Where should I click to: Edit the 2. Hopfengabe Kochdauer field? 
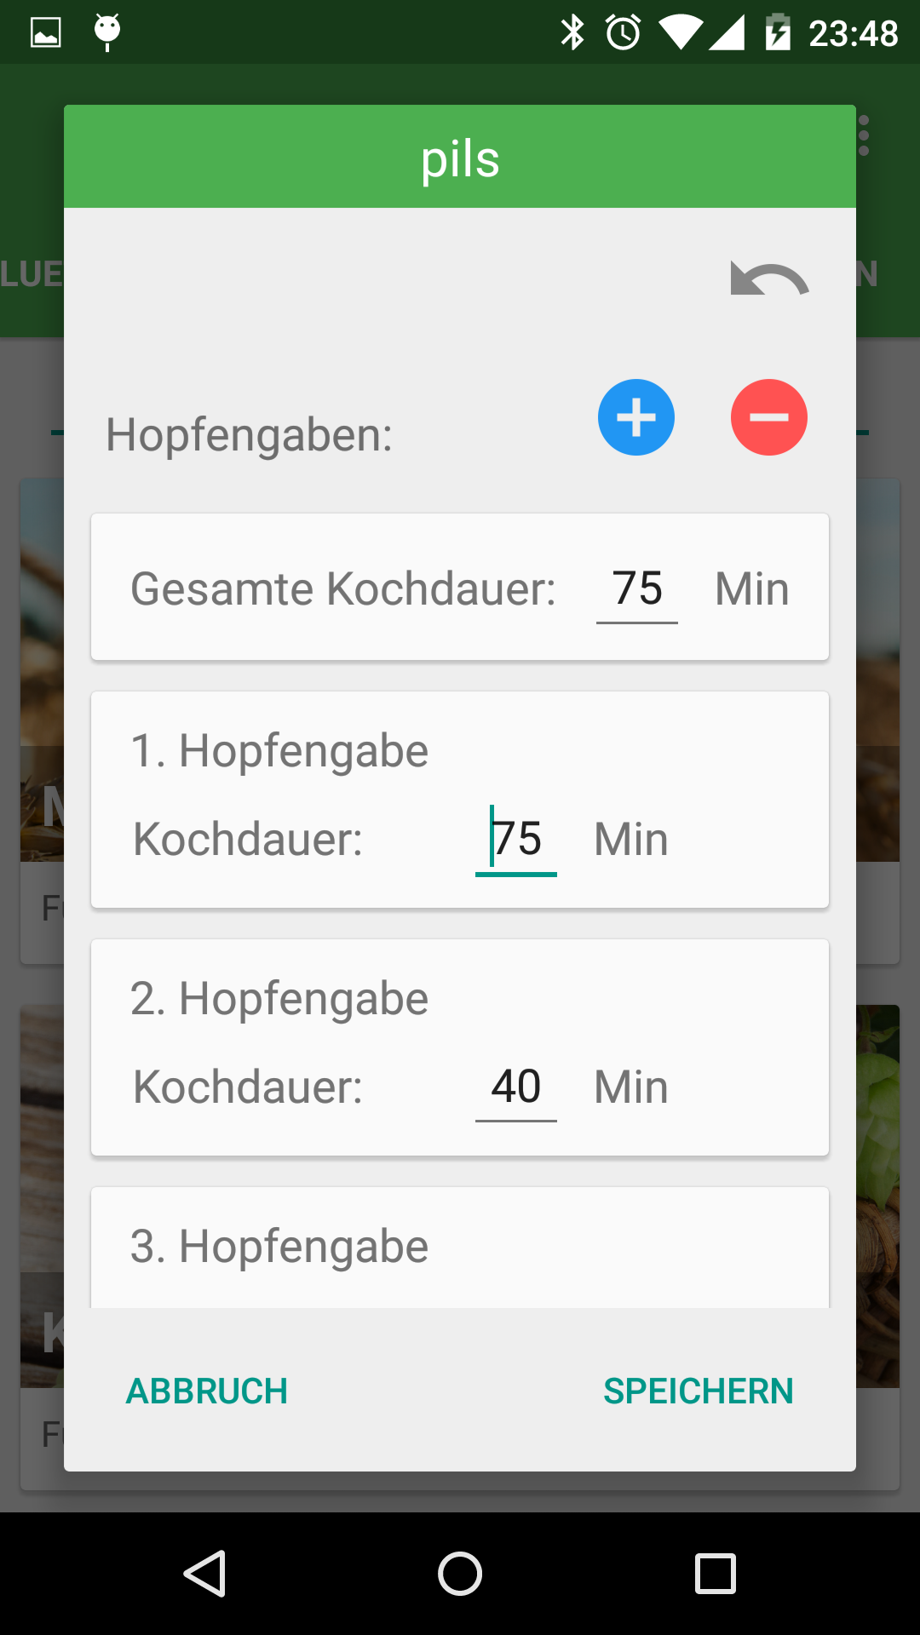pyautogui.click(x=516, y=1087)
